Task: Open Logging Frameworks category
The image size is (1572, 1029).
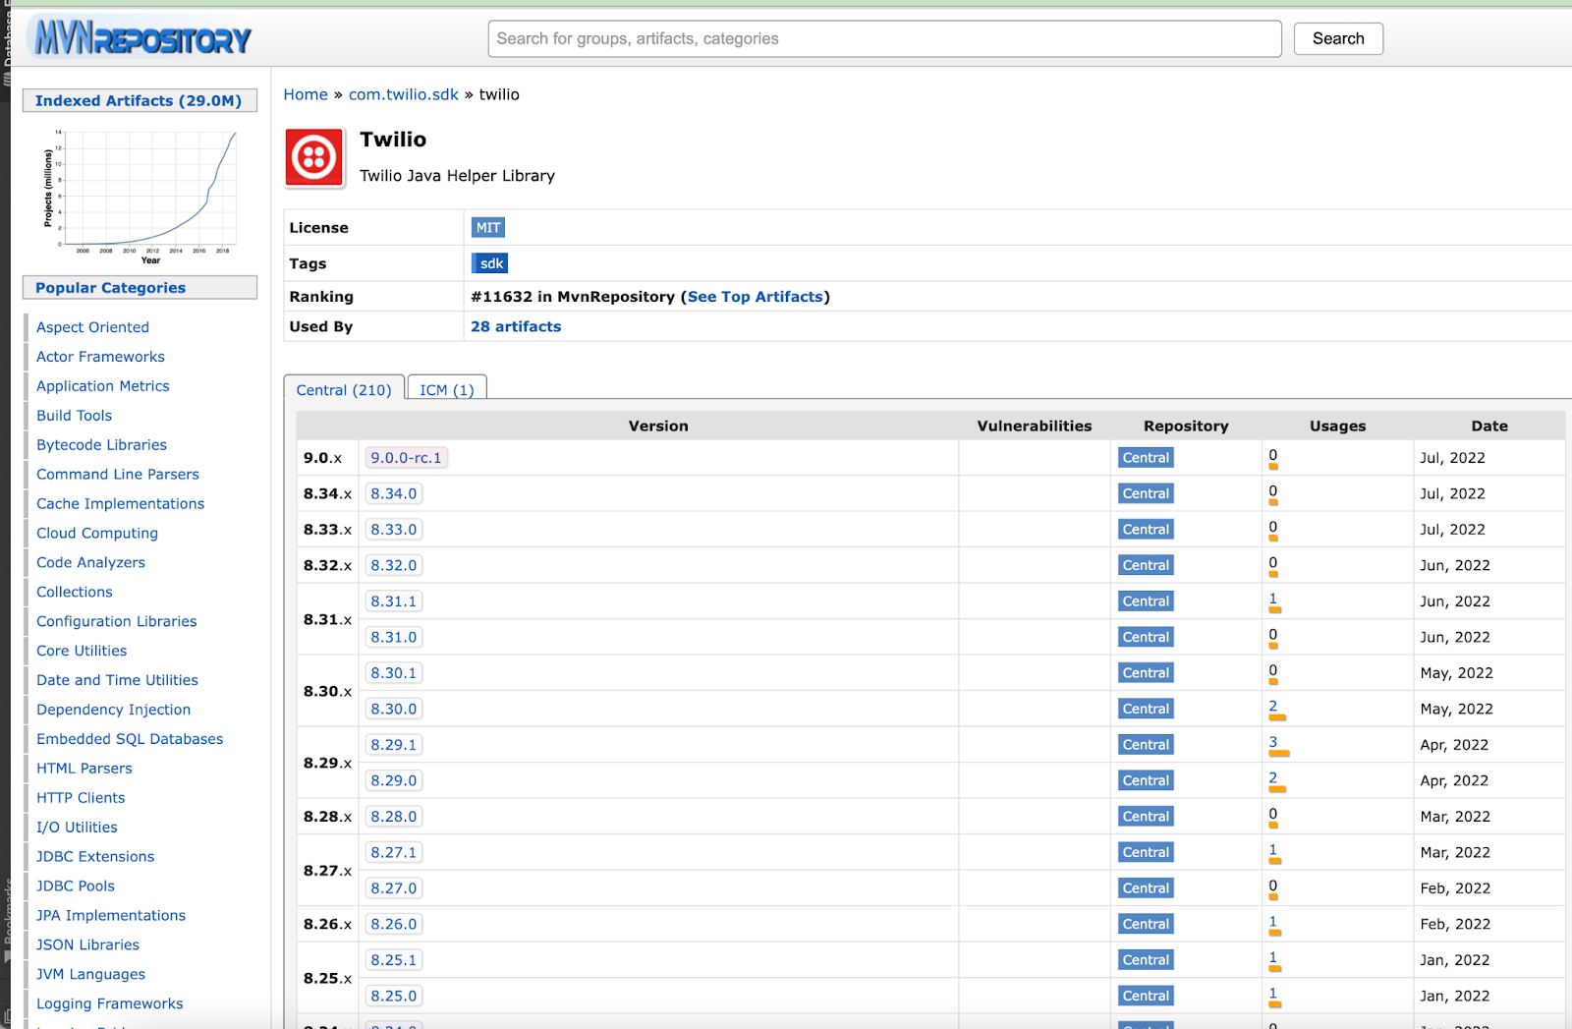Action: tap(110, 1004)
